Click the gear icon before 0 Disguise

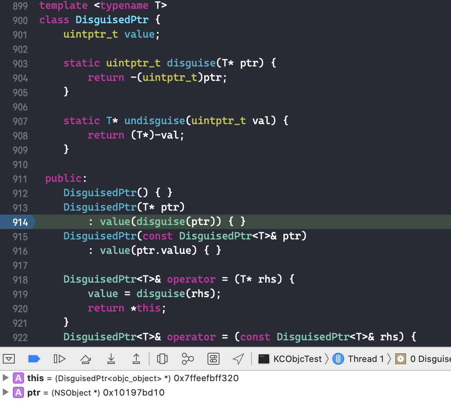pyautogui.click(x=400, y=359)
